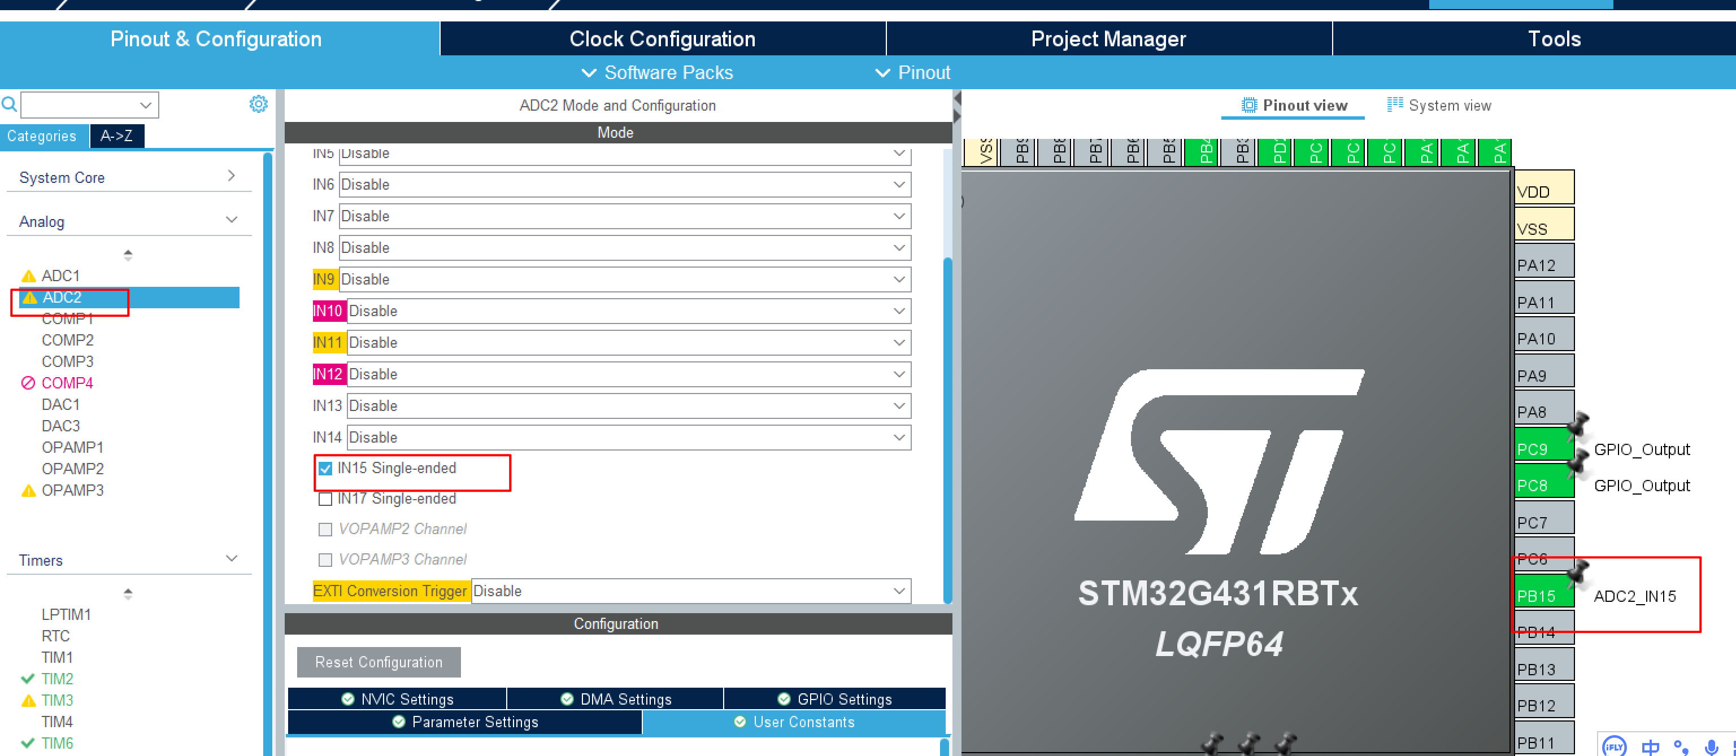Click the System view grid icon
This screenshot has width=1736, height=756.
tap(1394, 104)
